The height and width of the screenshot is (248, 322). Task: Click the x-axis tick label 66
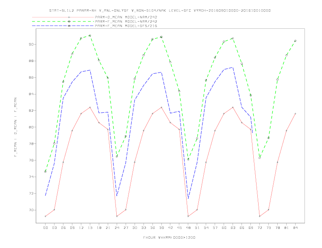pos(242,228)
